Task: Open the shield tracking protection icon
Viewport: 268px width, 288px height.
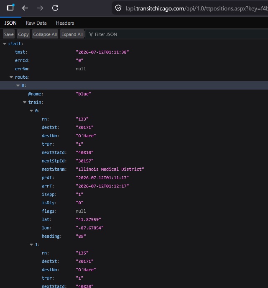Action: tap(118, 8)
